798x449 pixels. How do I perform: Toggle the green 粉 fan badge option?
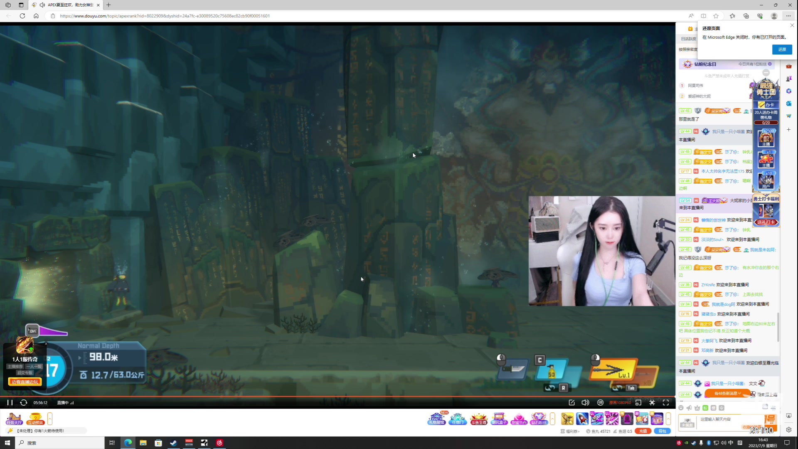[705, 408]
